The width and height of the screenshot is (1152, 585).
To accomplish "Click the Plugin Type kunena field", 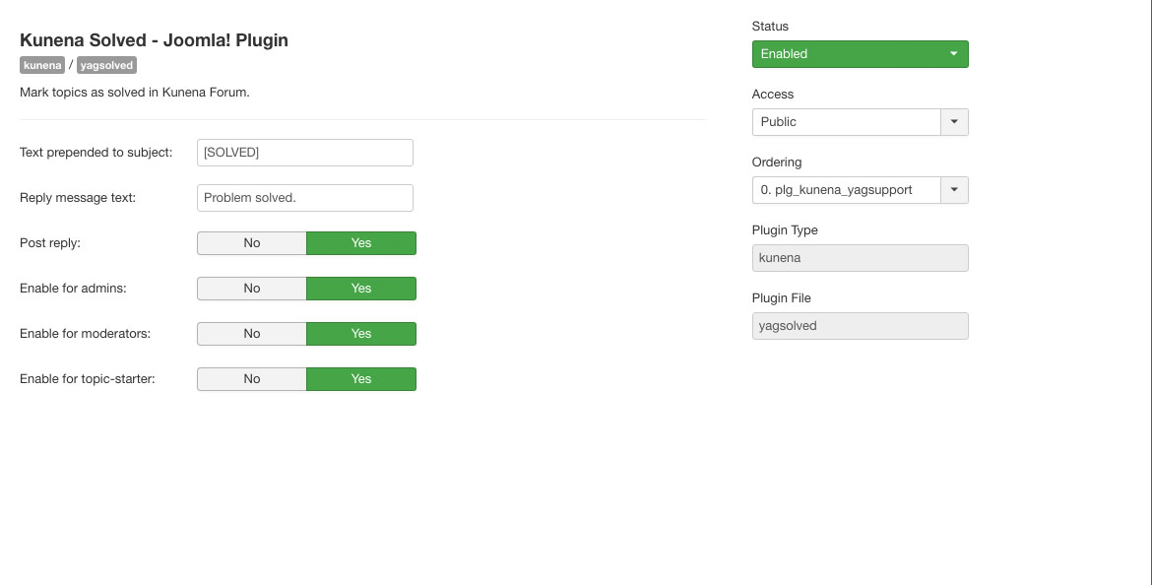I will pos(861,258).
